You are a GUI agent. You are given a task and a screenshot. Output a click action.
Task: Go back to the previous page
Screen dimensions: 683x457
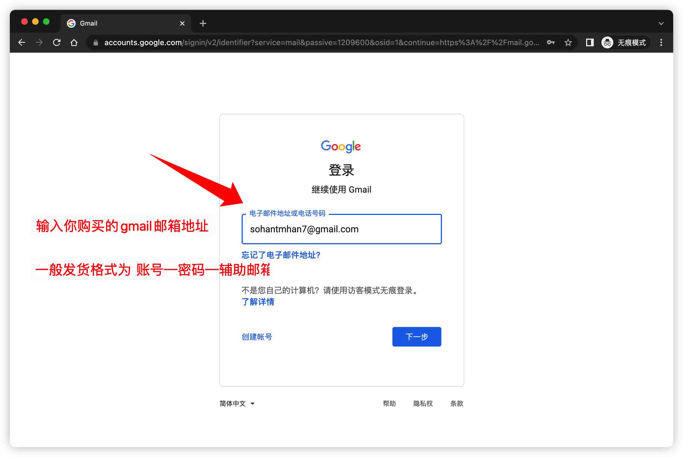pyautogui.click(x=22, y=42)
